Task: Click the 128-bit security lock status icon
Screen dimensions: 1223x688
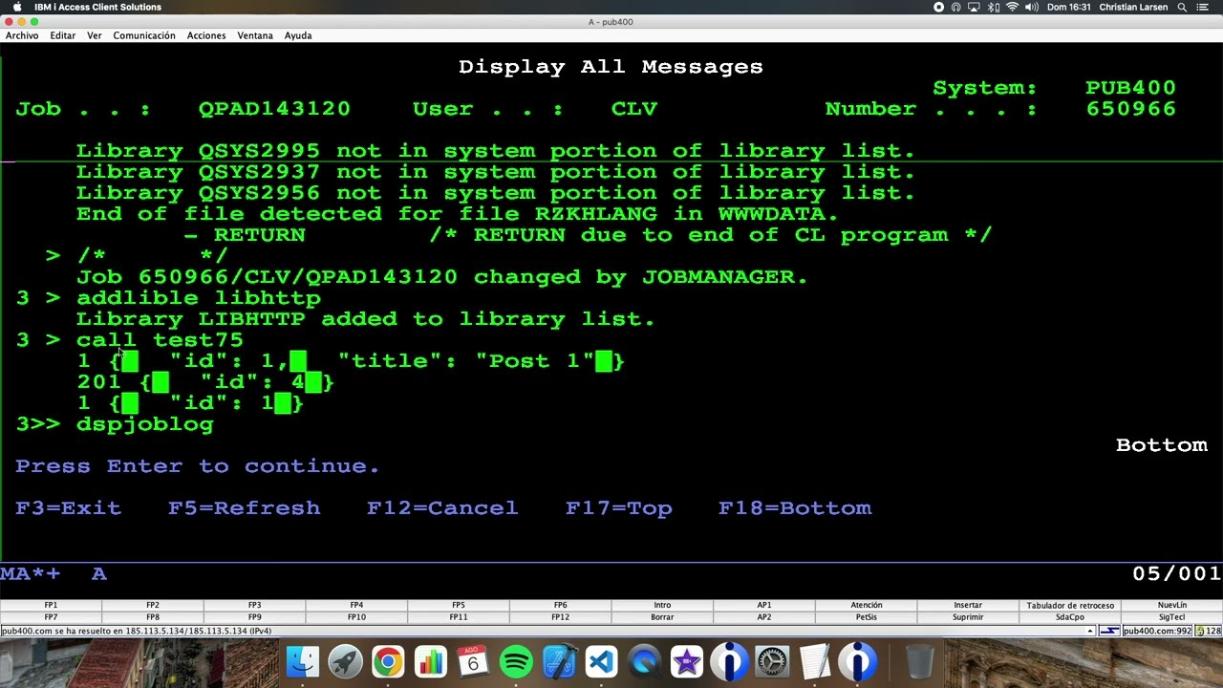Action: (1209, 631)
